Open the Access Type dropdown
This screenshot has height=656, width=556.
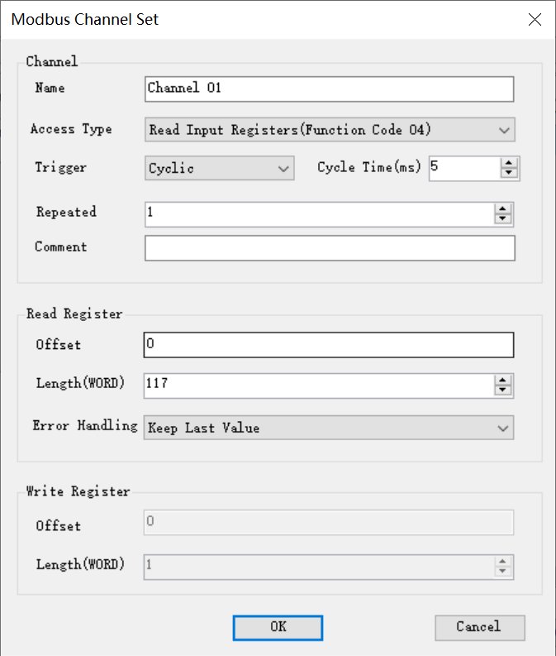coord(330,130)
